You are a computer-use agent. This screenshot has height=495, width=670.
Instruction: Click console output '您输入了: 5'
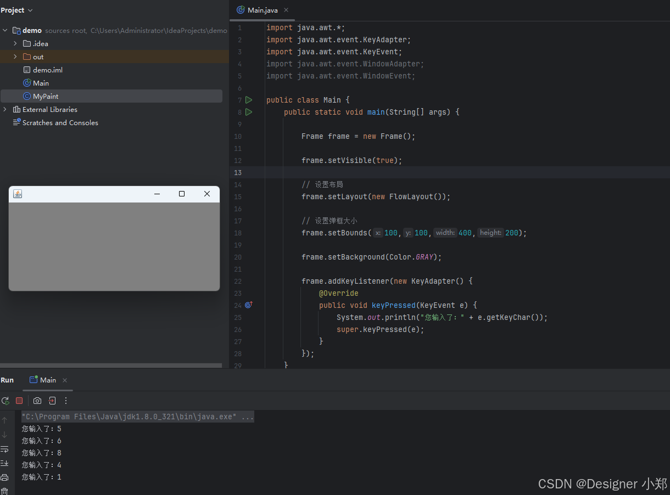[x=42, y=429]
